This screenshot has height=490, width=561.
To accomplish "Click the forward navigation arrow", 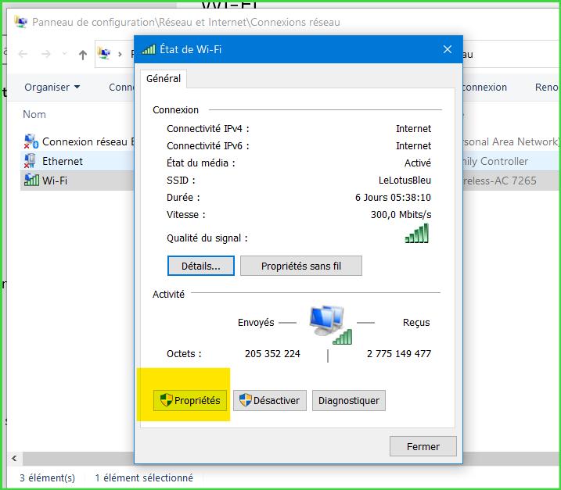I will (47, 55).
